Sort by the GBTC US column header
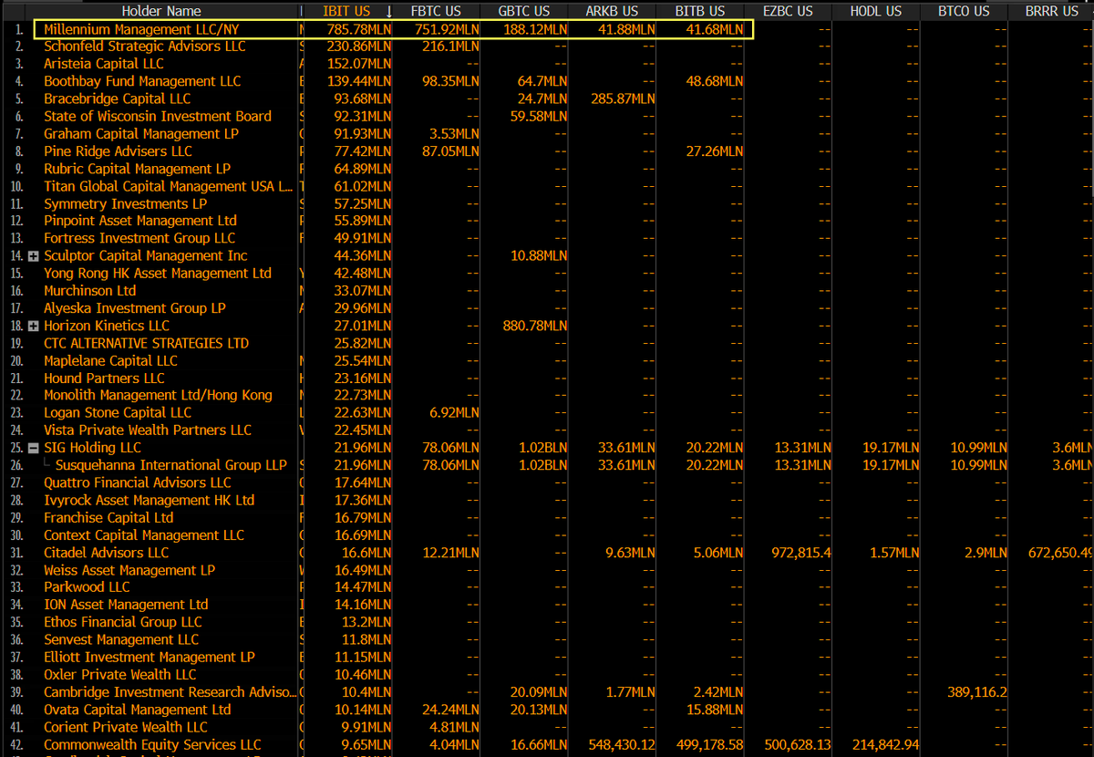This screenshot has height=757, width=1094. [x=524, y=11]
